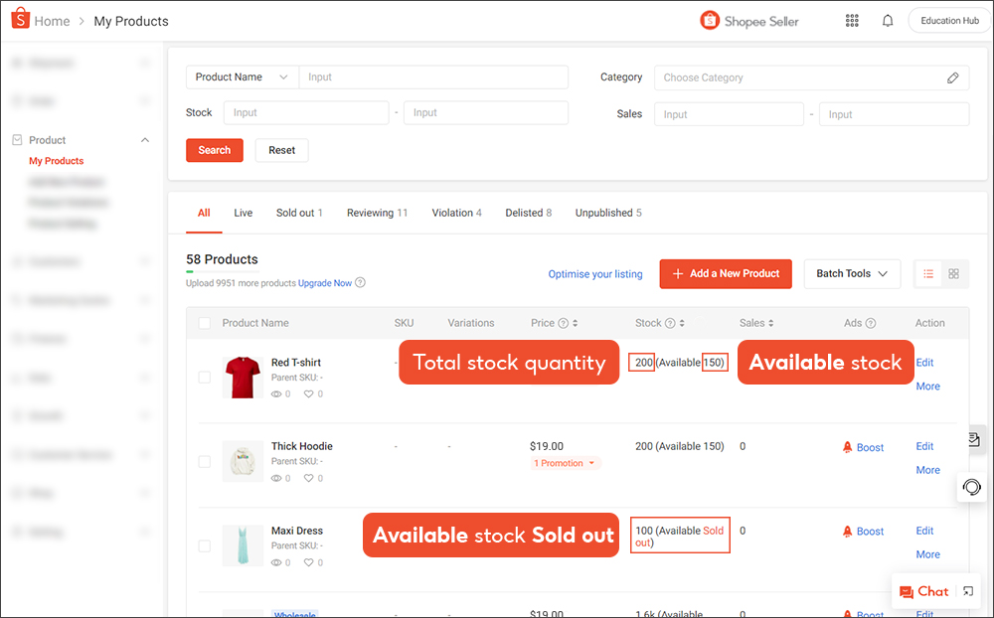The width and height of the screenshot is (994, 618).
Task: Click the category edit pencil icon
Action: click(x=953, y=77)
